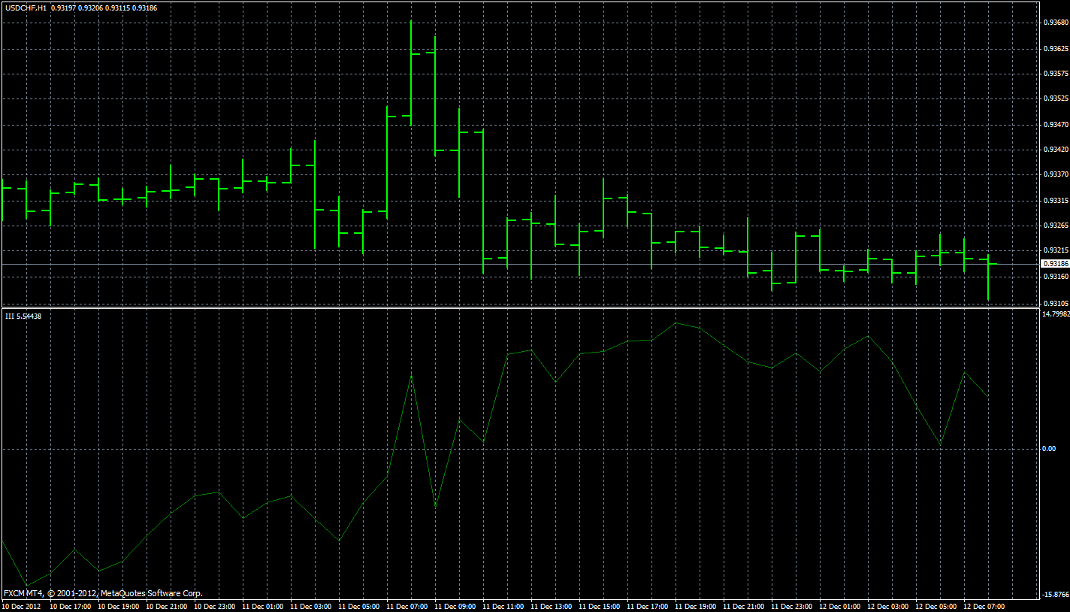Click the 12 Dec 07:00 time label
Image resolution: width=1070 pixels, height=612 pixels.
click(986, 606)
